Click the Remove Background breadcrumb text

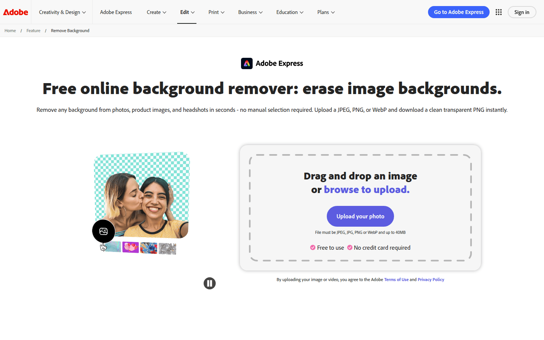(x=70, y=31)
